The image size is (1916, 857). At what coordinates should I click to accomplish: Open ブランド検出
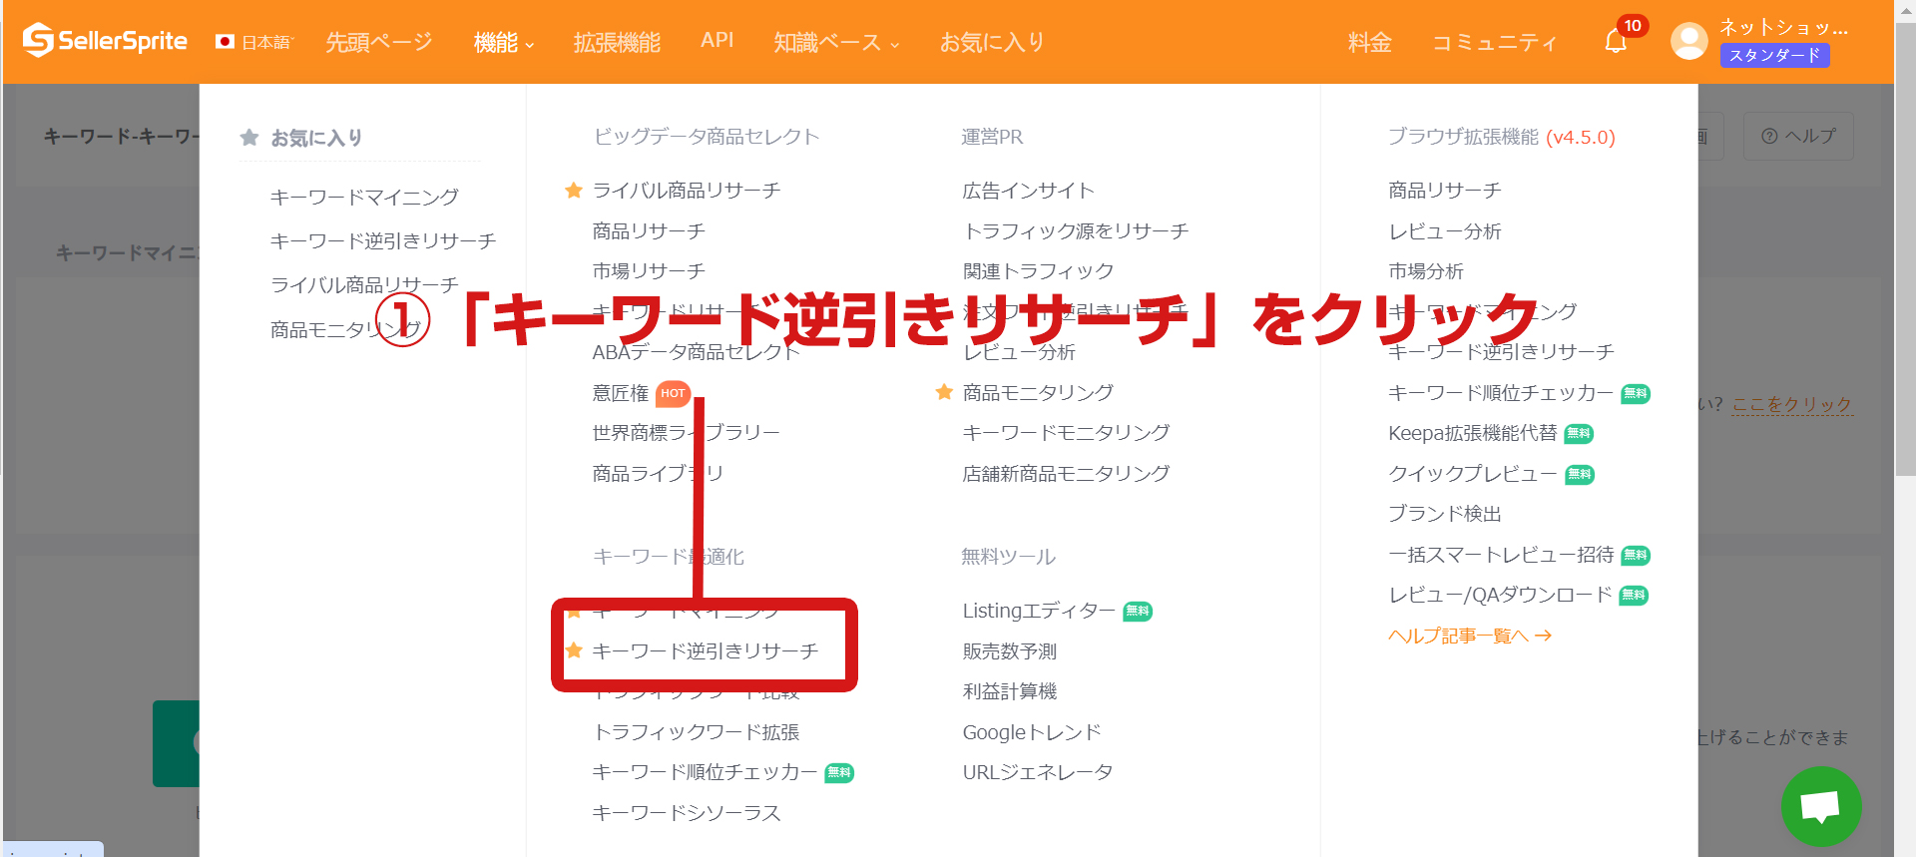pos(1445,513)
